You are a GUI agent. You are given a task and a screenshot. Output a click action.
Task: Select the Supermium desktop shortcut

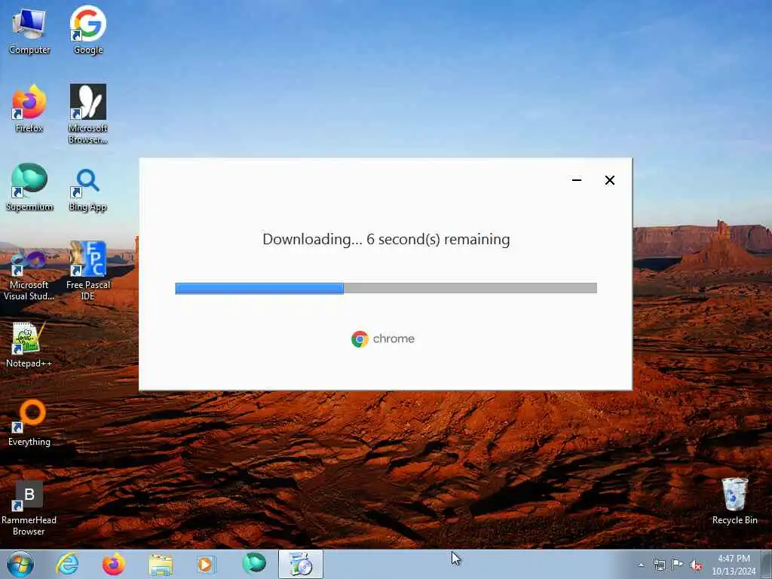point(29,188)
